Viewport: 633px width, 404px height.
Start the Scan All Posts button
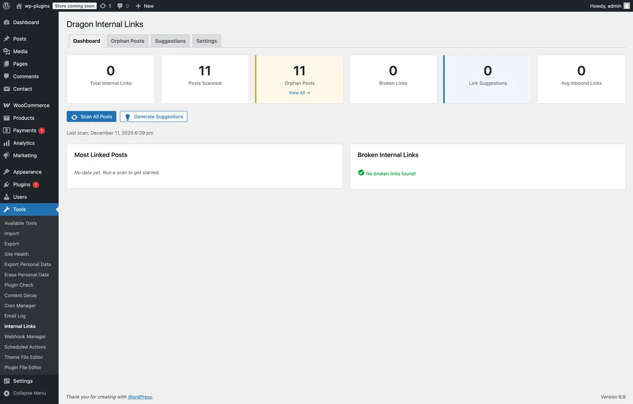91,116
